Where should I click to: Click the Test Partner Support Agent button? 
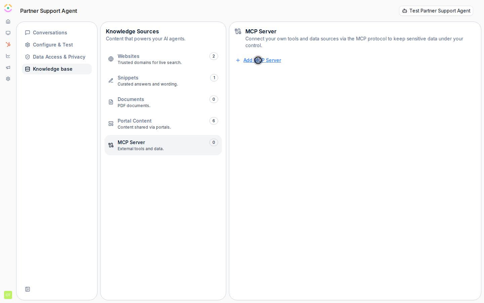tap(436, 11)
